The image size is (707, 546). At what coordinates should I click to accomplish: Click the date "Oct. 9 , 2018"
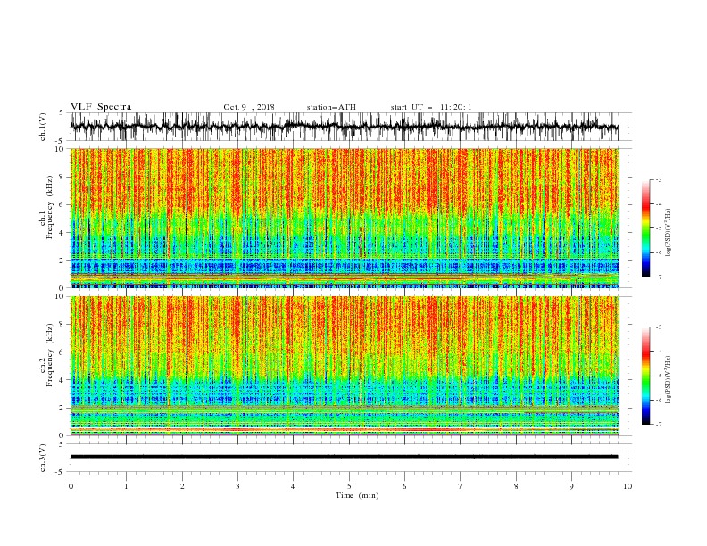249,107
